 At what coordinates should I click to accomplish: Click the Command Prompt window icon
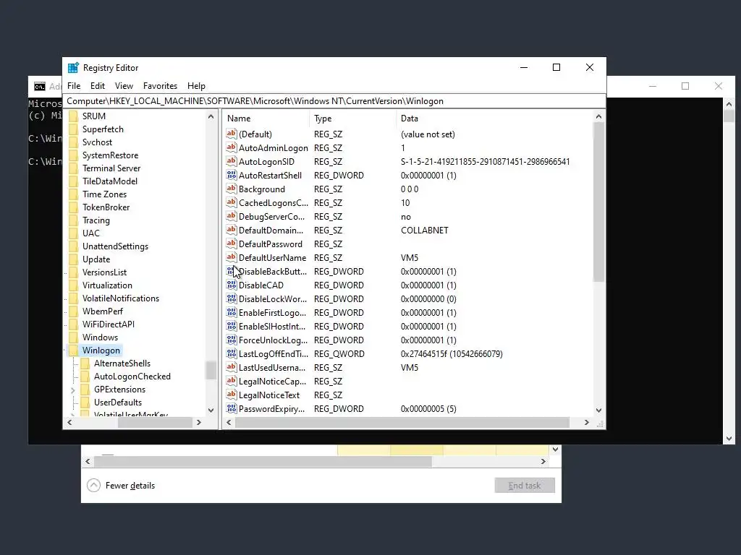40,87
